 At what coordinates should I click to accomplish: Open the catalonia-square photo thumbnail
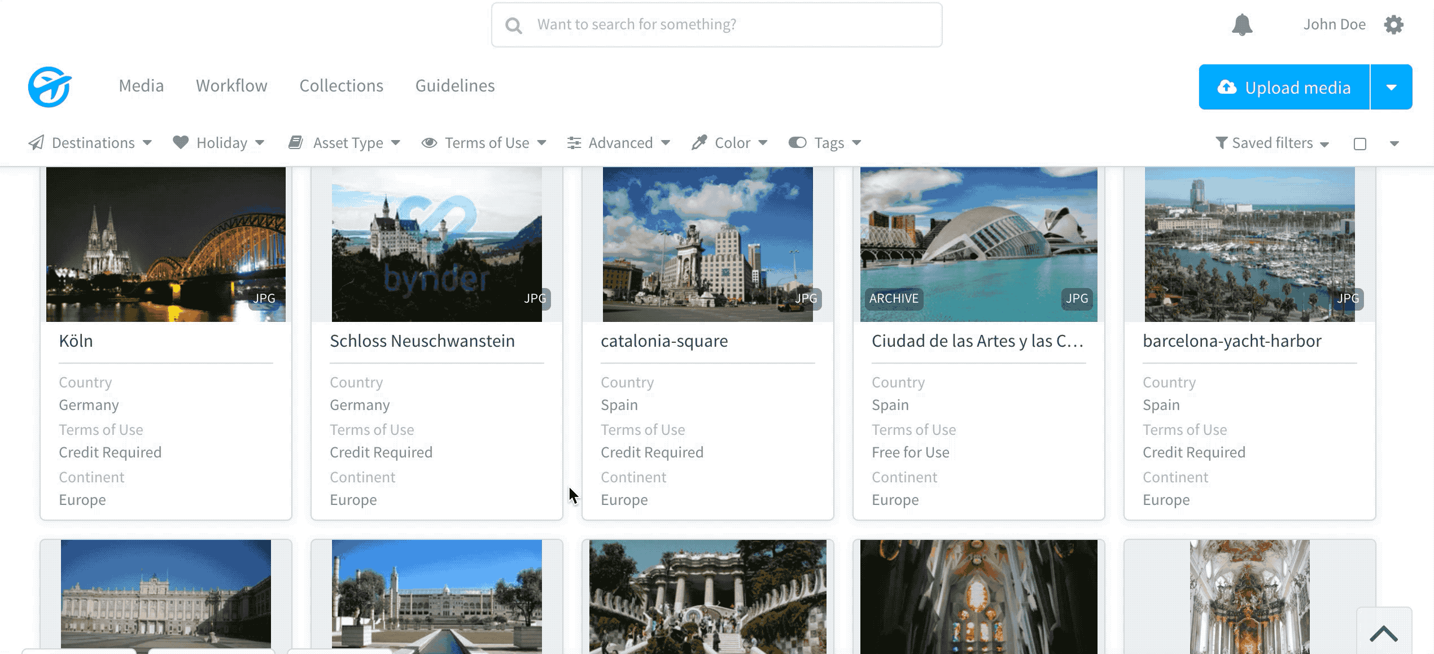point(708,244)
